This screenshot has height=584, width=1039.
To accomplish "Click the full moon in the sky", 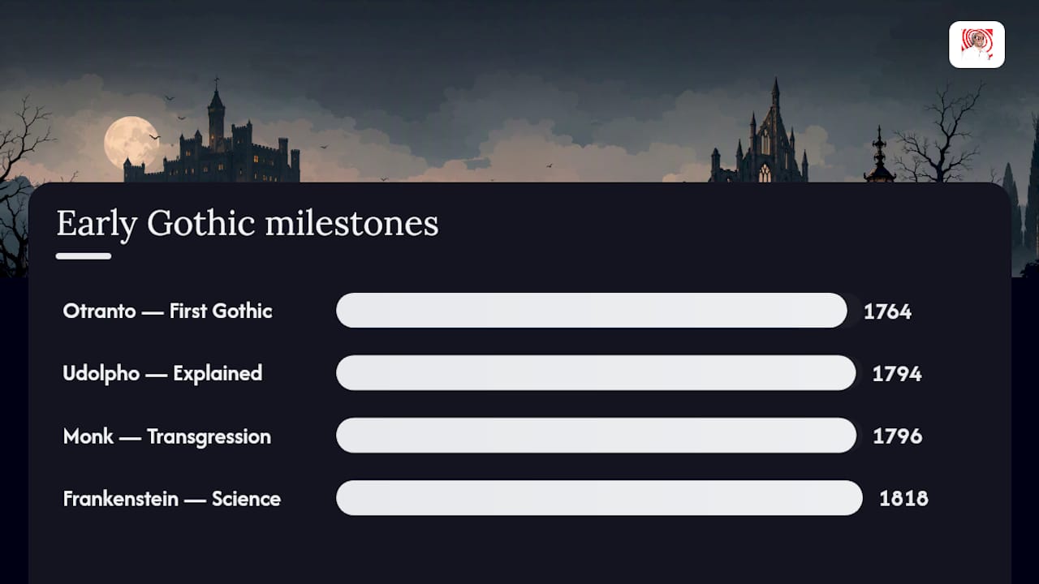I will 131,143.
